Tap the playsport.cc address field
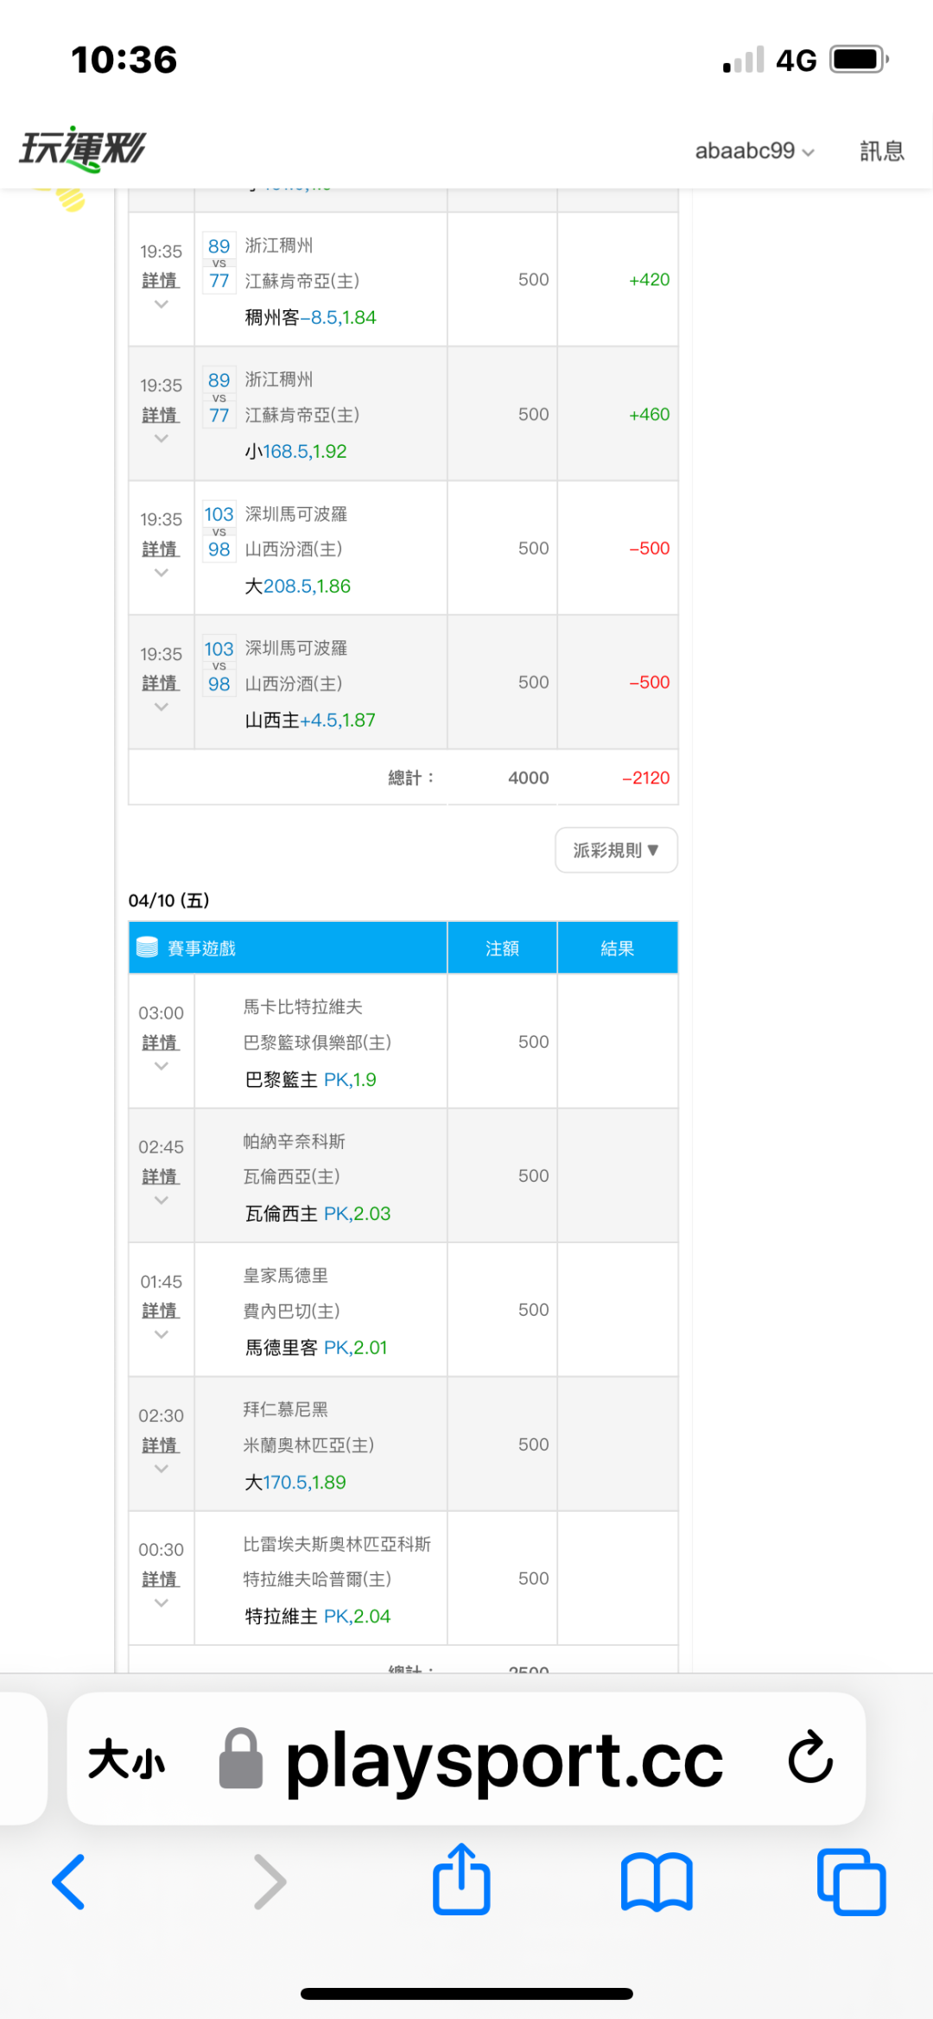 pyautogui.click(x=504, y=1759)
